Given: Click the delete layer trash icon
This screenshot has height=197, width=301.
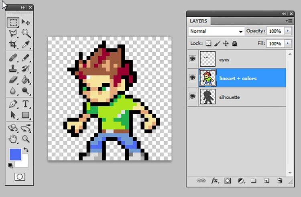Looking at the screenshot, I should (280, 181).
